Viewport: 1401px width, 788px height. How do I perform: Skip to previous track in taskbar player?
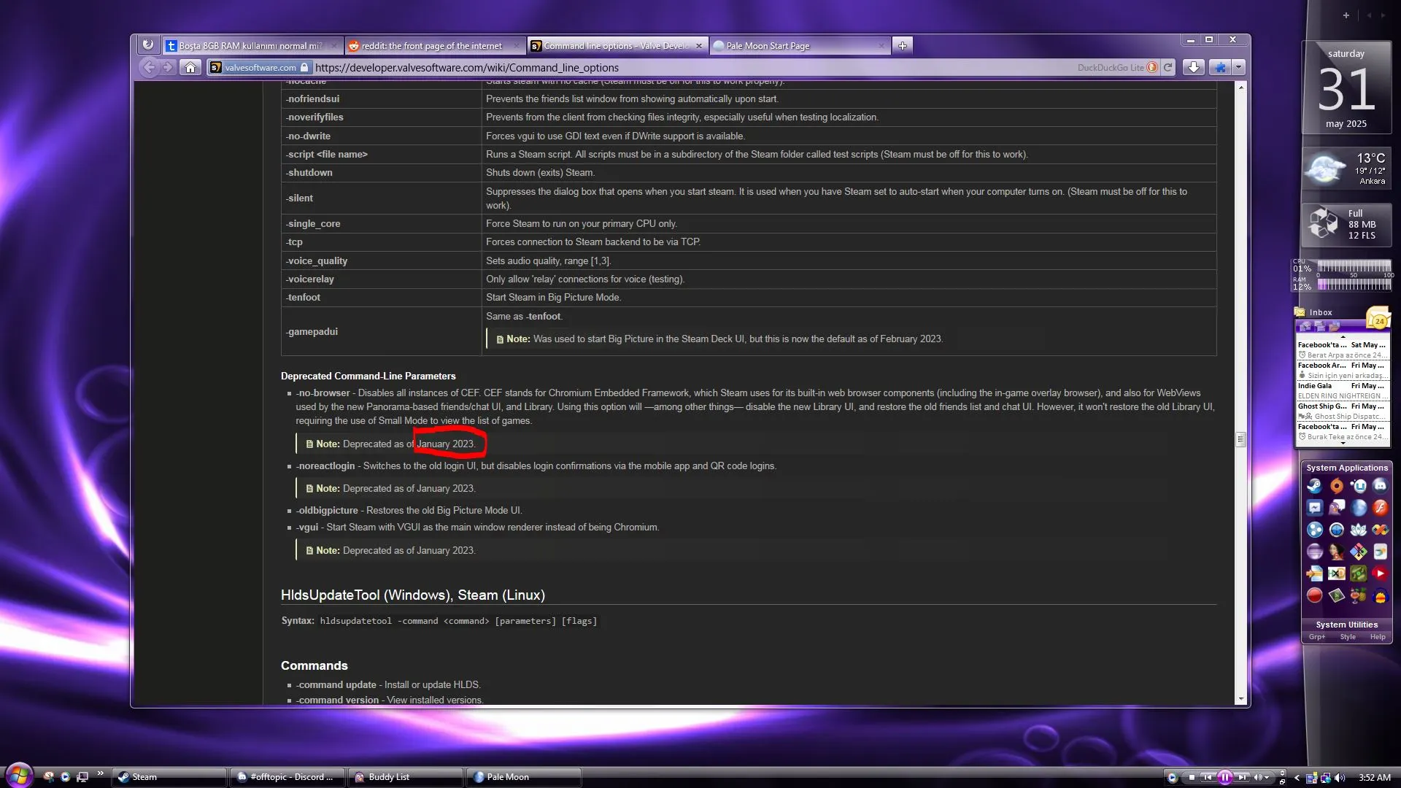pos(1208,777)
